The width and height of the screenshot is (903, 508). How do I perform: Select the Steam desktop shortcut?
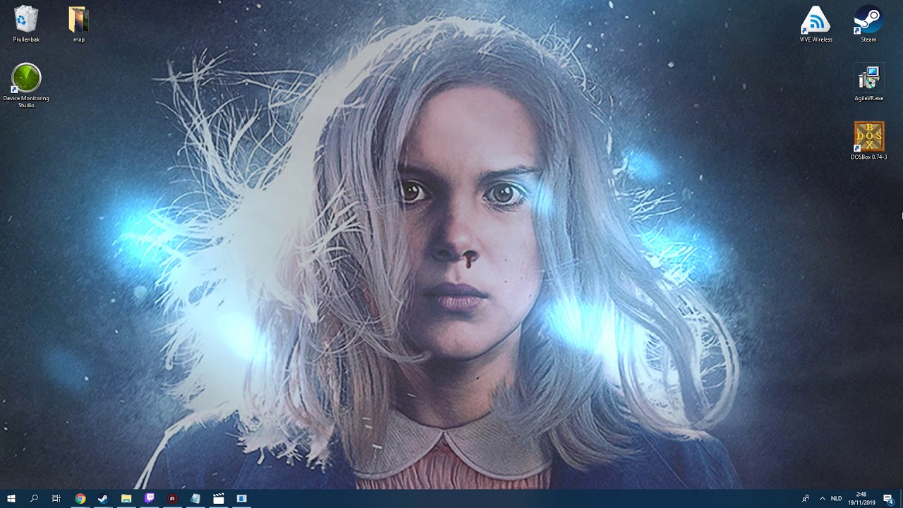coord(868,20)
